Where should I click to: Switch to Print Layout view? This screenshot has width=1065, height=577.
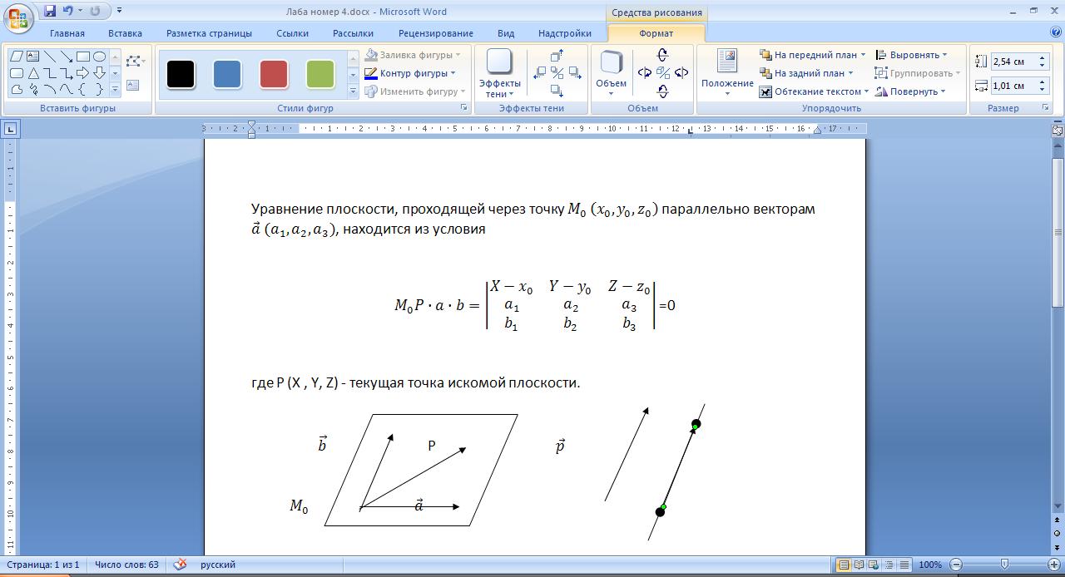point(844,565)
